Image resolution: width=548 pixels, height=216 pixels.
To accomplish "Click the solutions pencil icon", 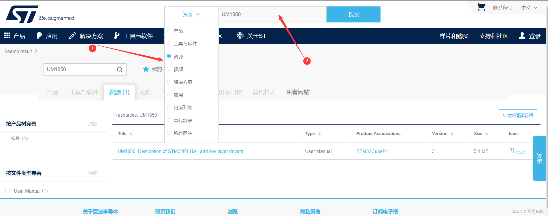I will (72, 35).
